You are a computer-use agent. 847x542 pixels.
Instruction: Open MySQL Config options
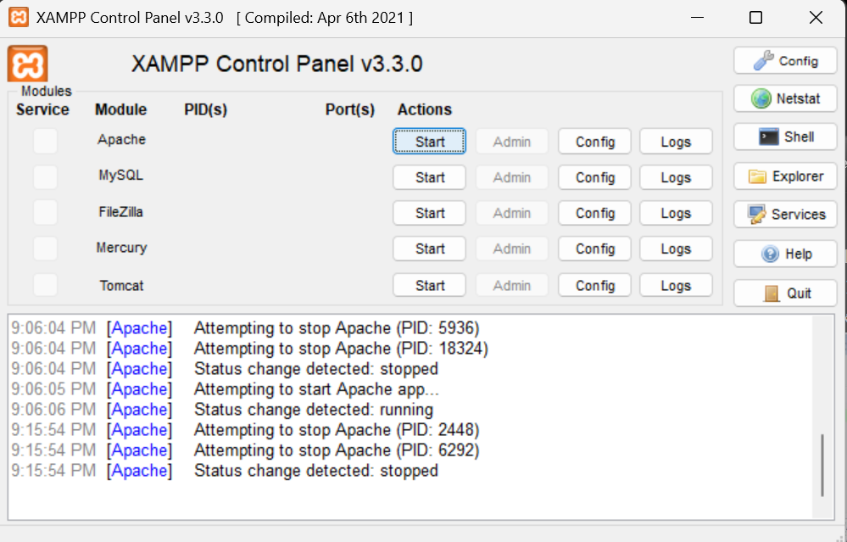pos(594,177)
